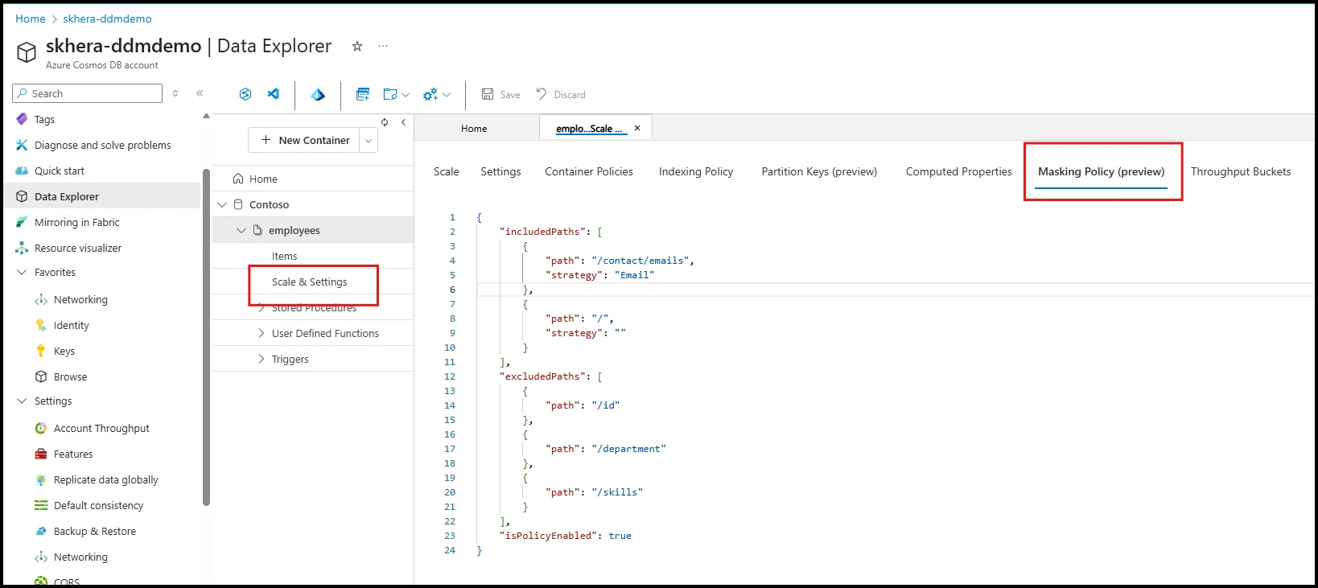Open Backup & Restore settings
1318x588 pixels.
pyautogui.click(x=94, y=531)
